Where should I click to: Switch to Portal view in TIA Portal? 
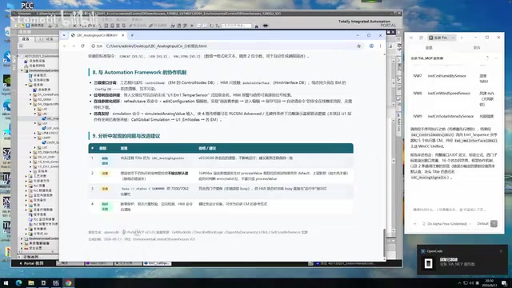(x=32, y=263)
